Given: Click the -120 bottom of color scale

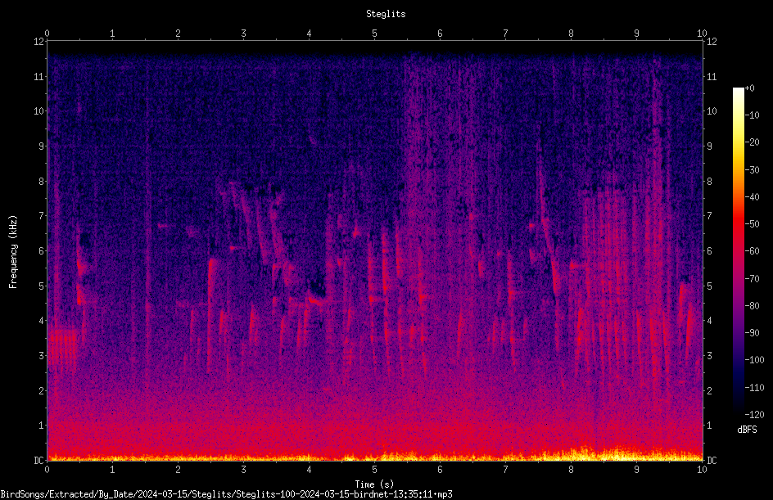Looking at the screenshot, I should (754, 414).
